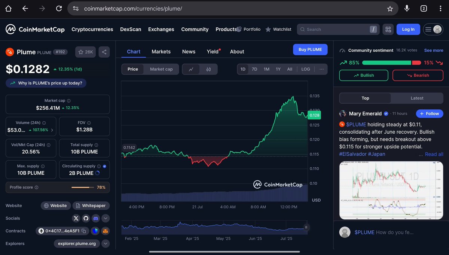Open PLUME's GitHub social link

[x=86, y=218]
